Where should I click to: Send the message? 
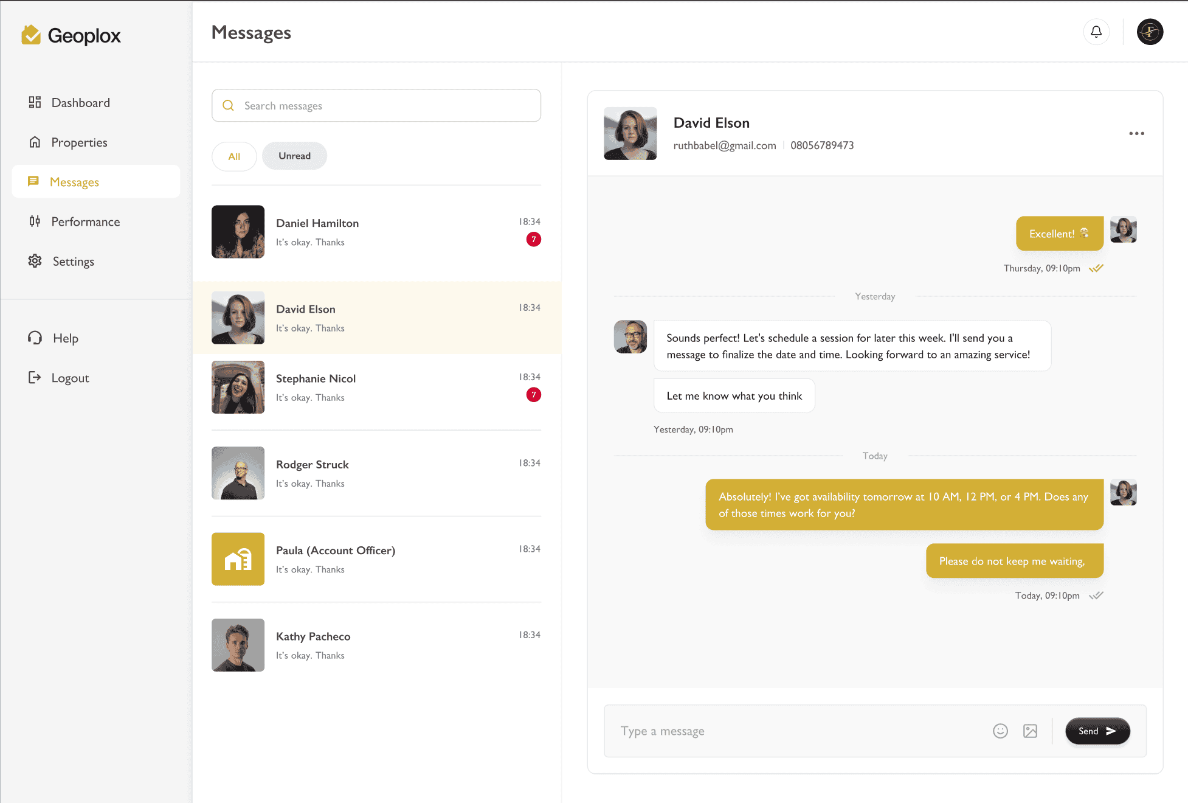point(1097,731)
